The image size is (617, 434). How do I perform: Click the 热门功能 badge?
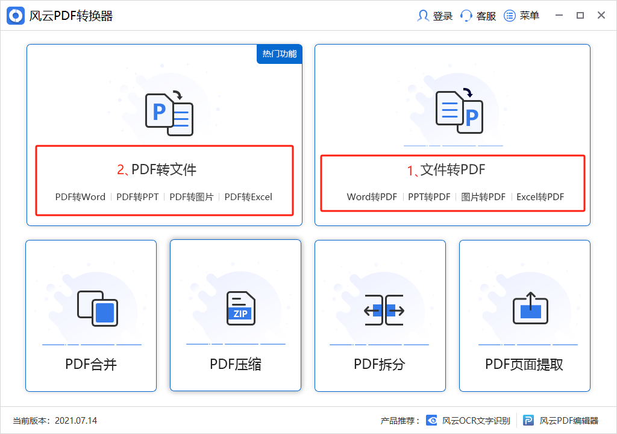[280, 54]
